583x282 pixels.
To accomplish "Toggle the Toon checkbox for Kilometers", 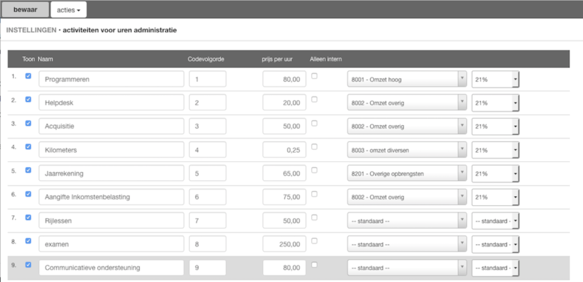I will pos(28,147).
